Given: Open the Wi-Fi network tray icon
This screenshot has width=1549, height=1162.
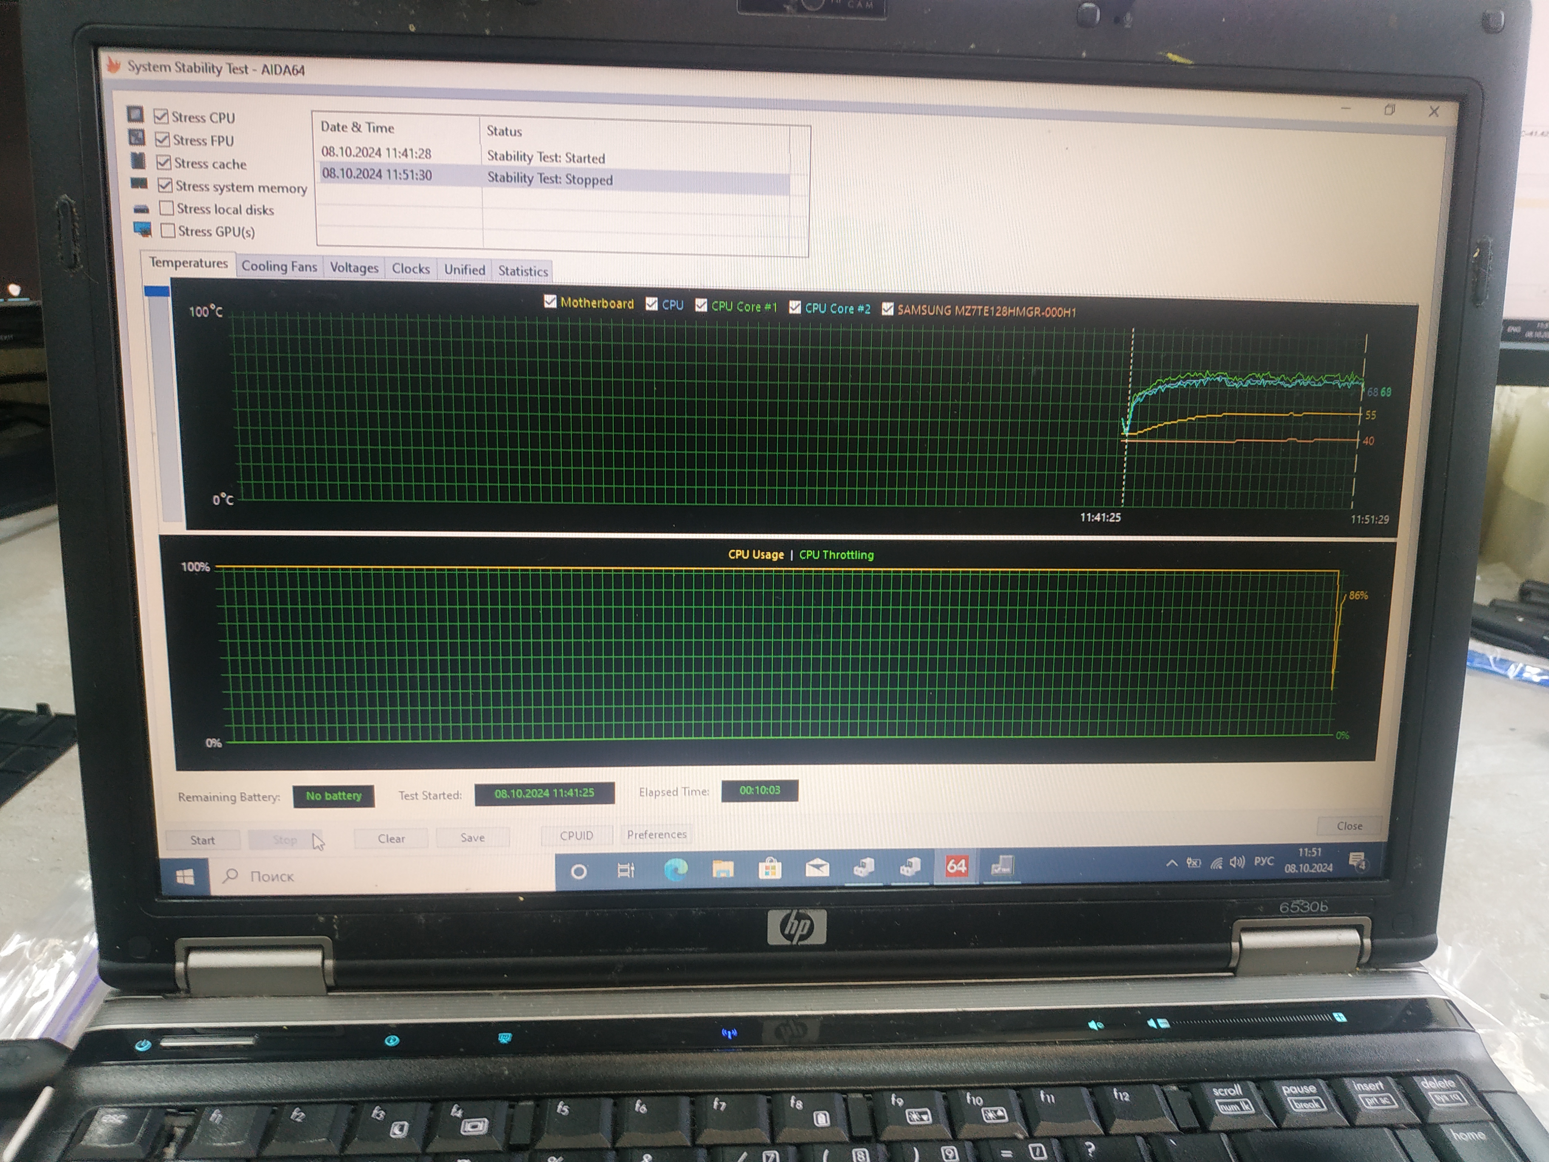Looking at the screenshot, I should [1216, 863].
